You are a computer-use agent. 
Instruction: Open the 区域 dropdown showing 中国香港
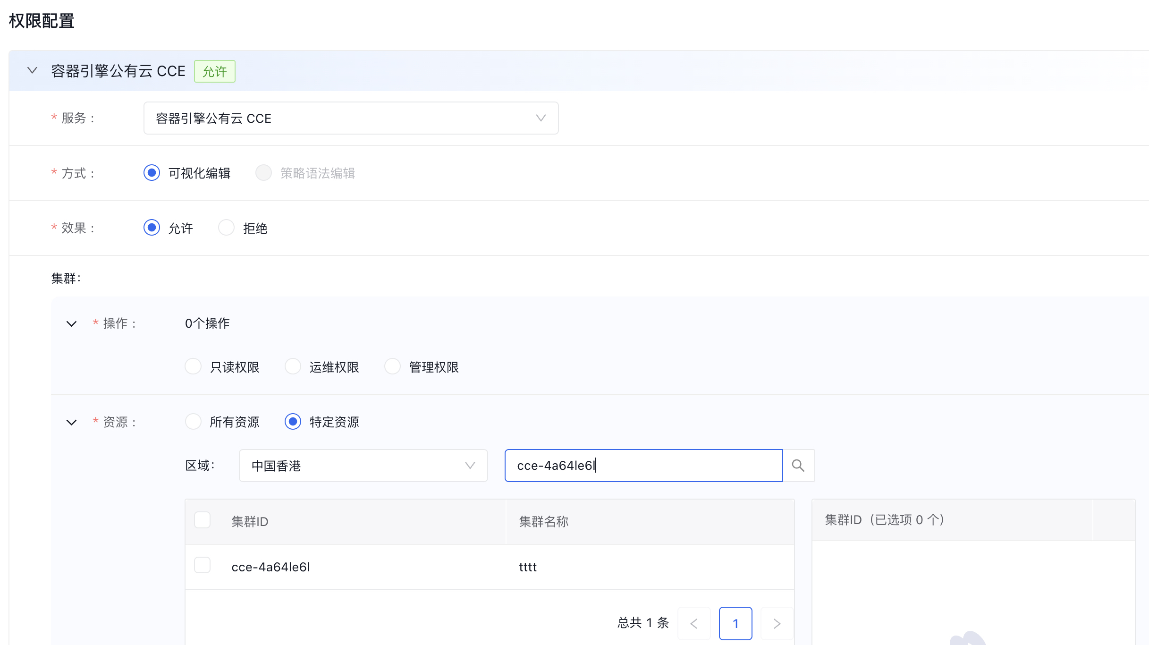point(363,466)
